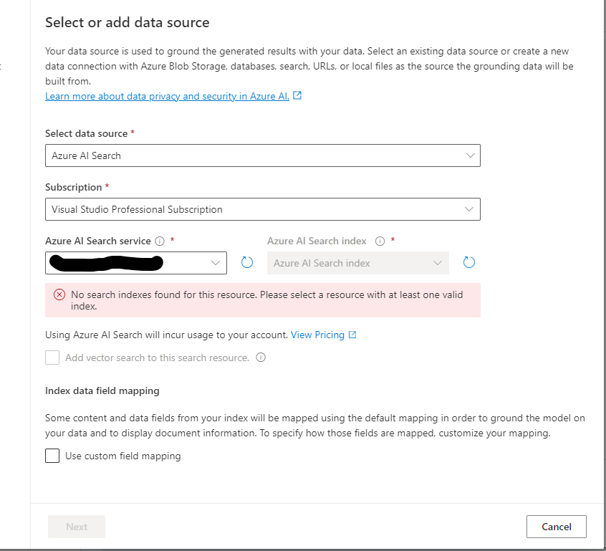Image resolution: width=606 pixels, height=551 pixels.
Task: Click external link icon after privacy link
Action: (298, 95)
